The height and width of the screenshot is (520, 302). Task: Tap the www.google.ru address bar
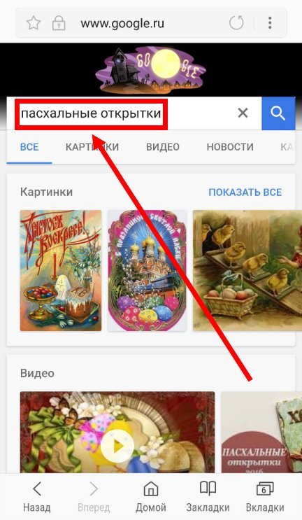click(122, 23)
